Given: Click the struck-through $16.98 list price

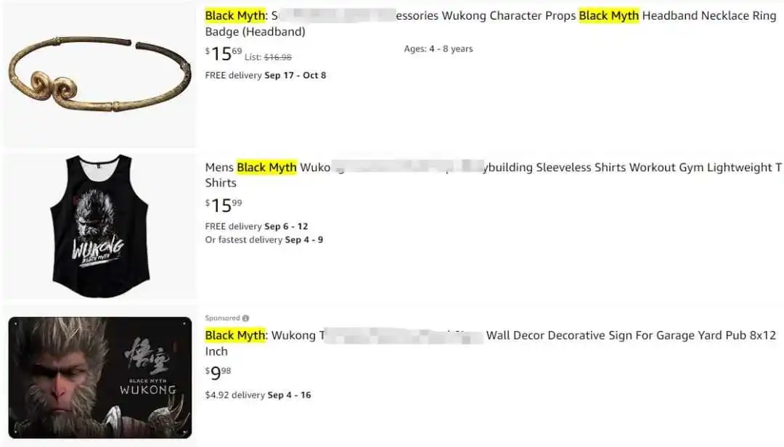Looking at the screenshot, I should [277, 57].
